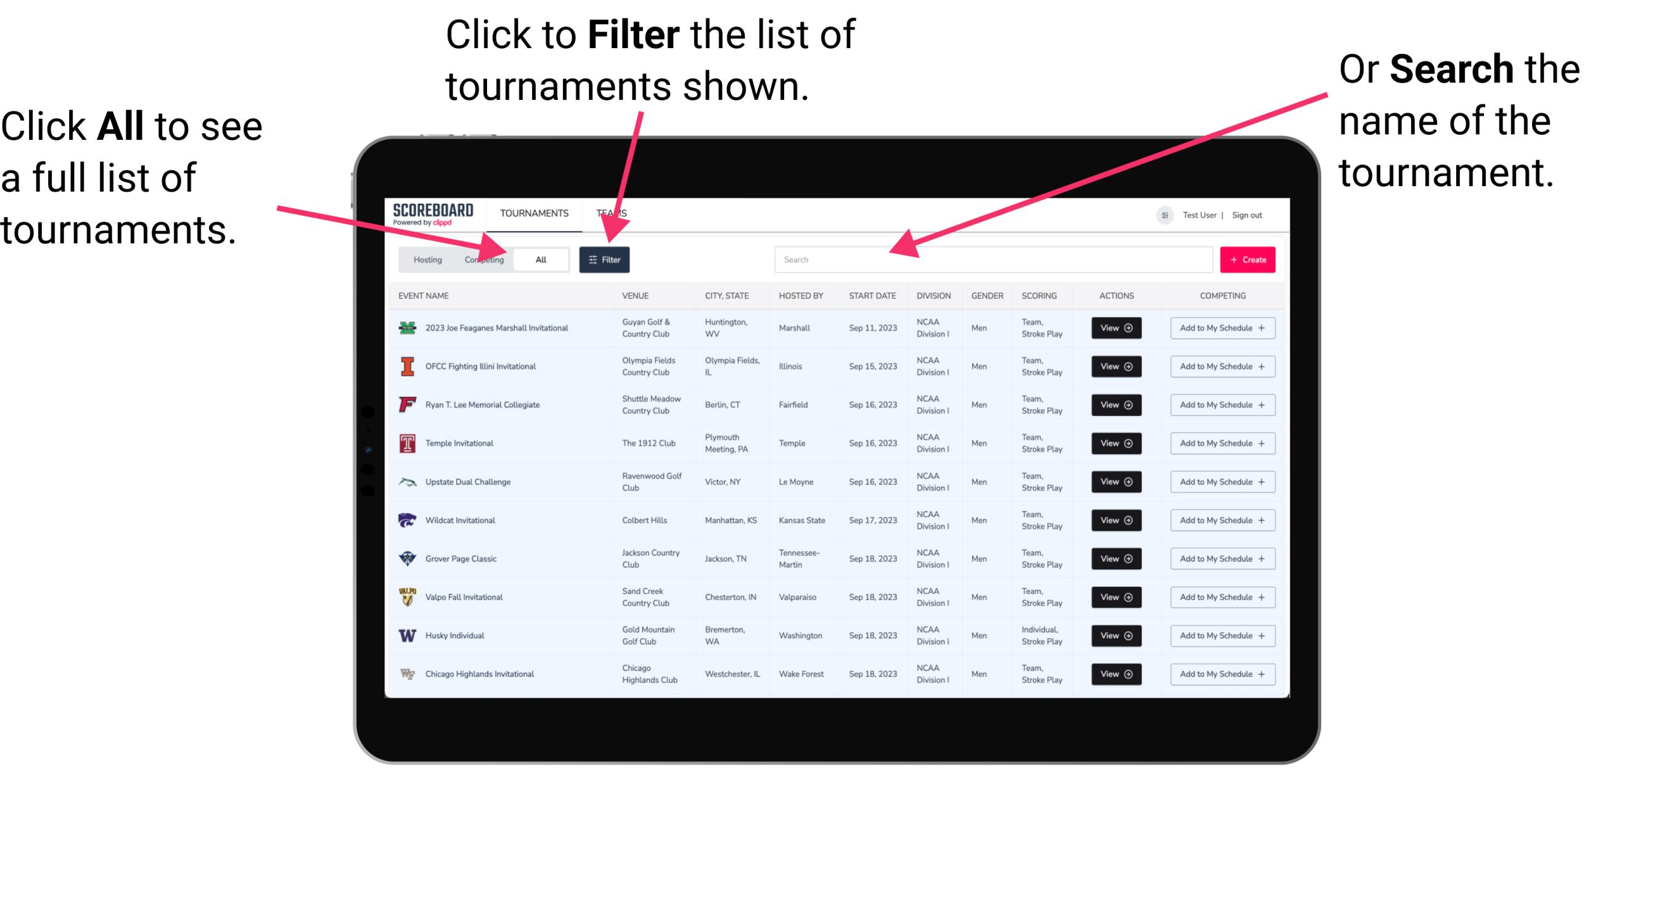Click the Temple Owls team logo icon
This screenshot has height=899, width=1672.
point(408,443)
